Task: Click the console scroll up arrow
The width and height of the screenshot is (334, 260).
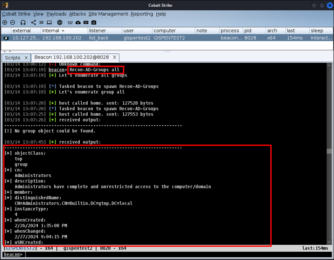Action: click(x=329, y=65)
